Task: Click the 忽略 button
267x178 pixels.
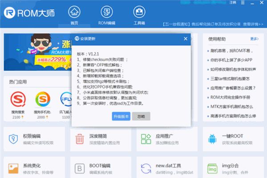Action: 141,116
